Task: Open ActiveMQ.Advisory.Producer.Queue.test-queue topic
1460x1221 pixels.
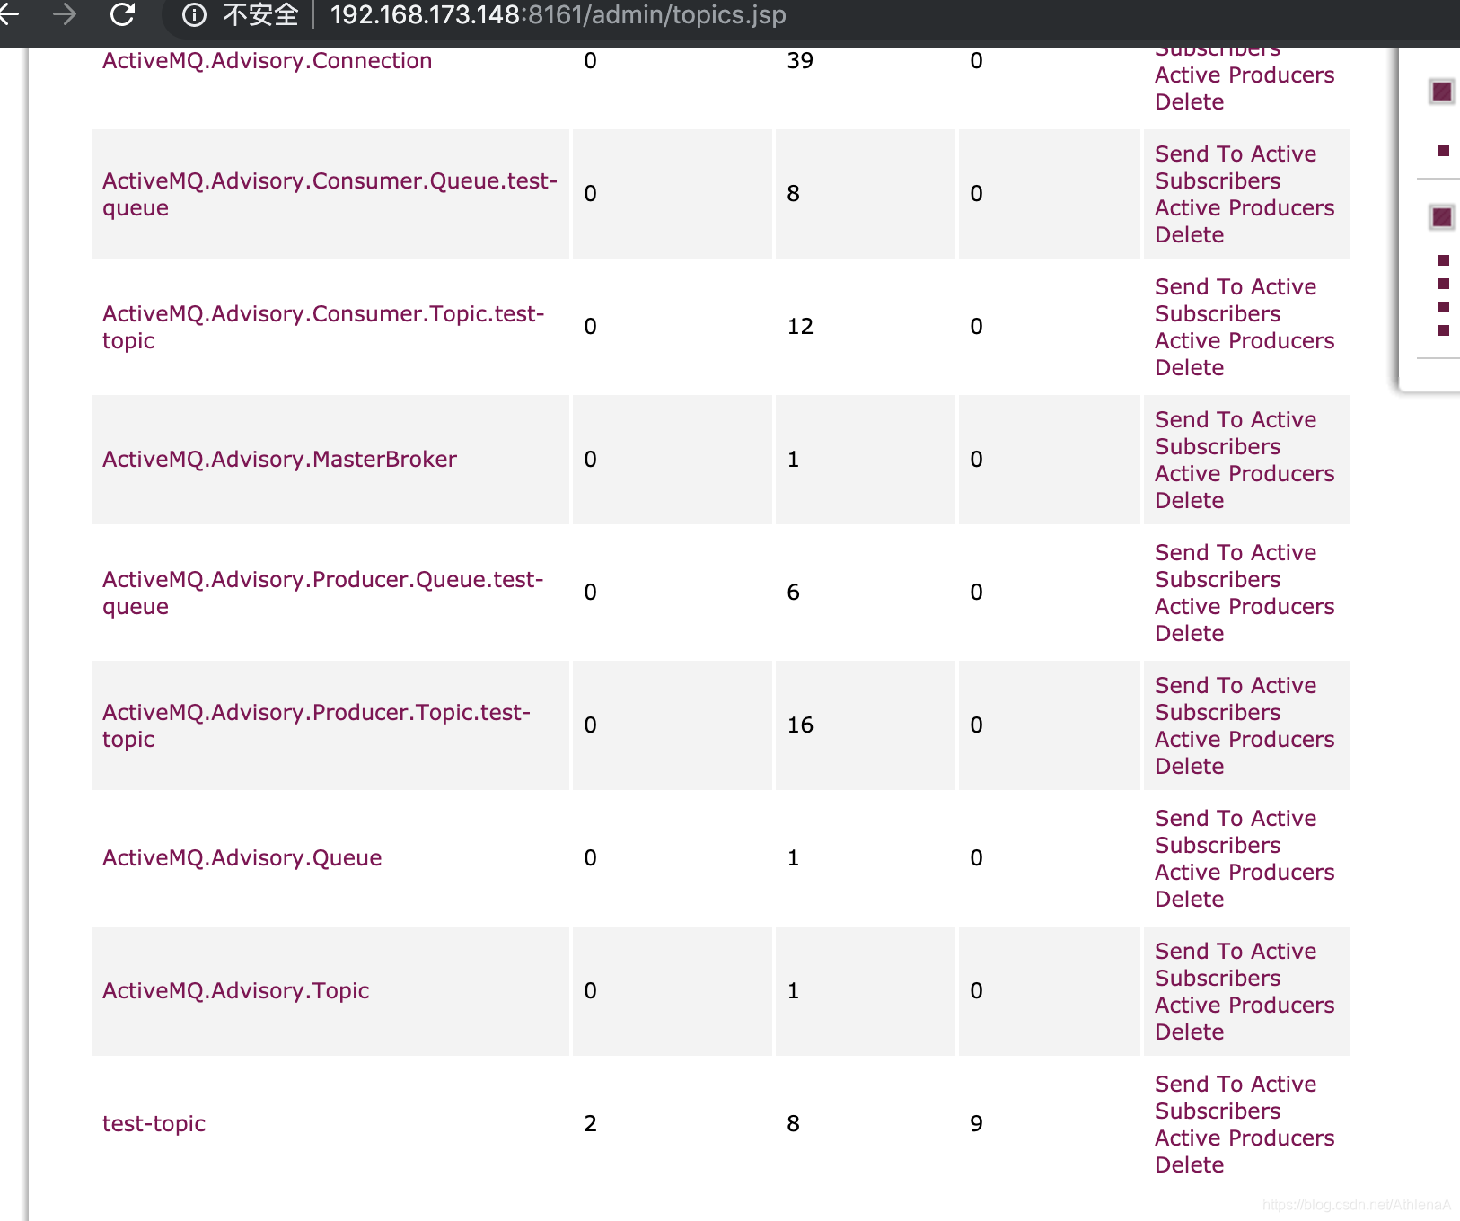Action: pos(322,593)
